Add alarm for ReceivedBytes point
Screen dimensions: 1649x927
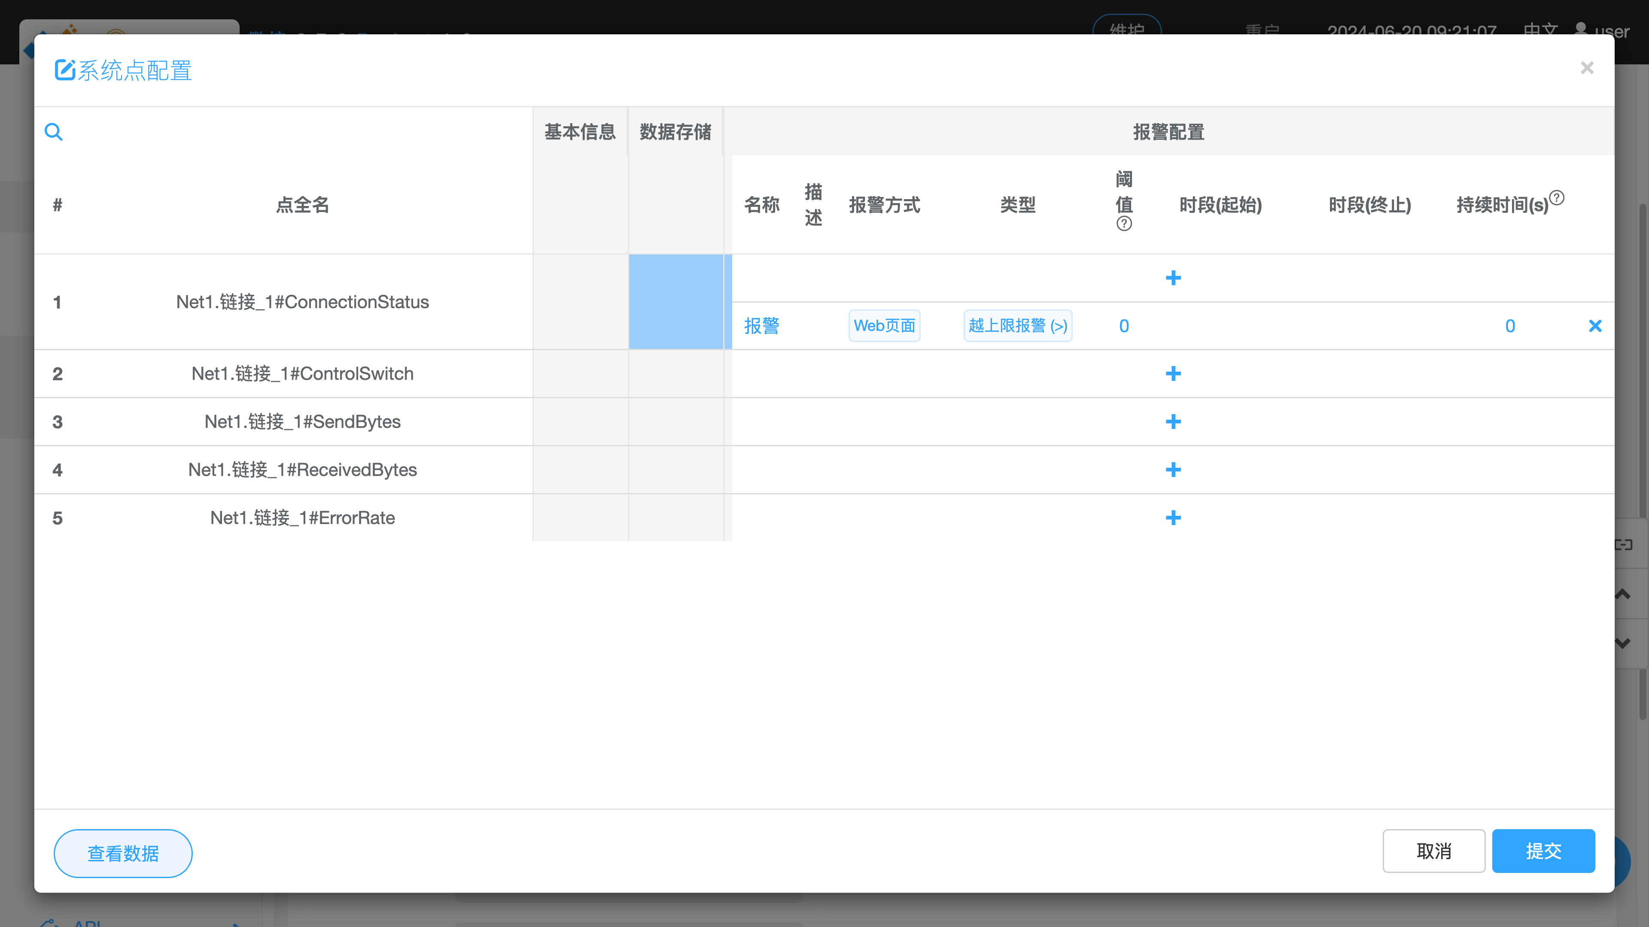1173,470
